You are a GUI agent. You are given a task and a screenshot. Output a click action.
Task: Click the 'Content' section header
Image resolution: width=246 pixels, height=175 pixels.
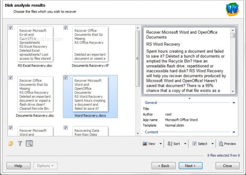click(151, 132)
